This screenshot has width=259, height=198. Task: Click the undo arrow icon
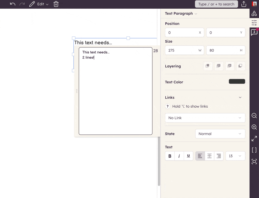pos(12,4)
